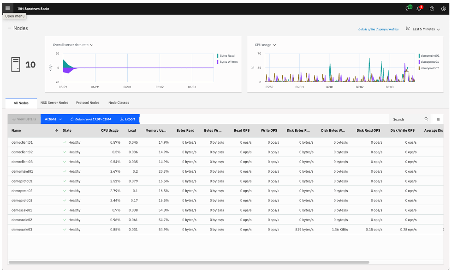
Task: Open the column settings icon beside Search
Action: 438,119
